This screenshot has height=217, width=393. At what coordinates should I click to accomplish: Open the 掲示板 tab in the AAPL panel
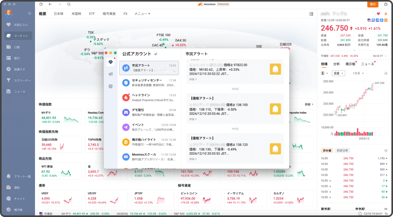[350, 64]
